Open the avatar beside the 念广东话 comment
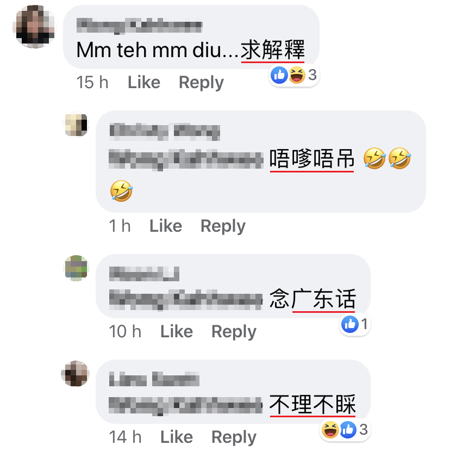 [x=76, y=268]
